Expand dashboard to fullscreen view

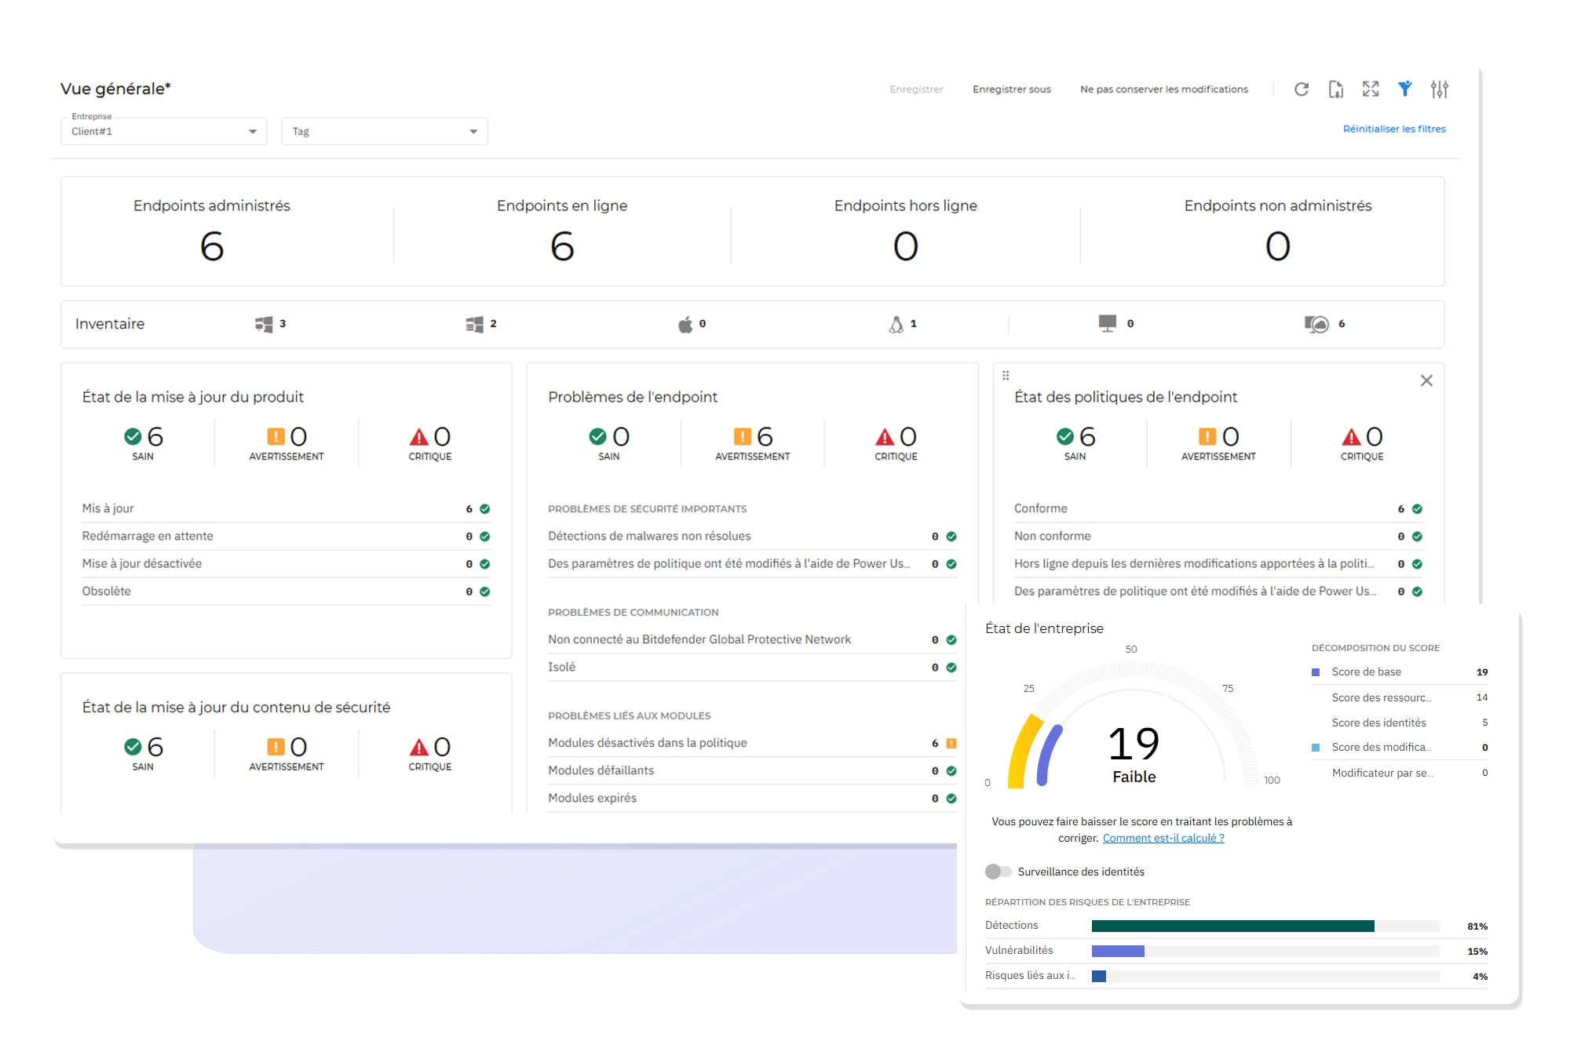pos(1371,89)
